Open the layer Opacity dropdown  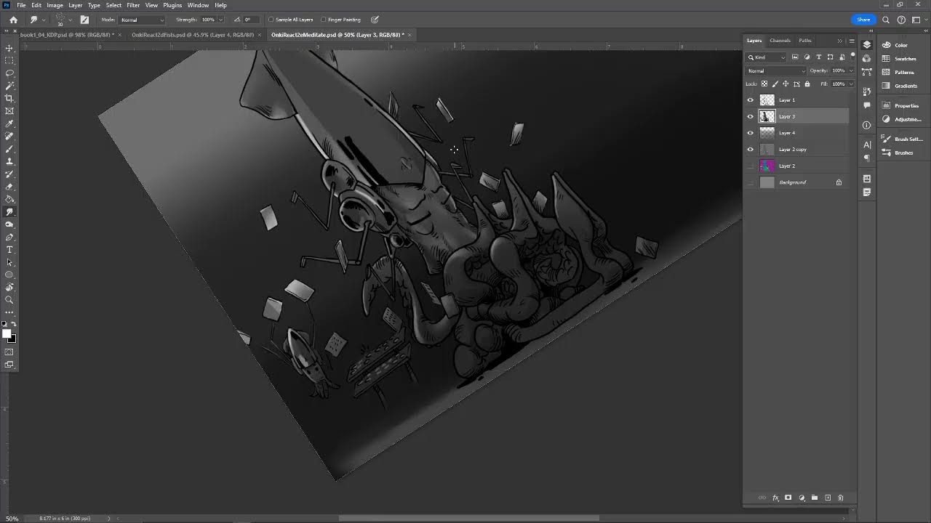(851, 70)
